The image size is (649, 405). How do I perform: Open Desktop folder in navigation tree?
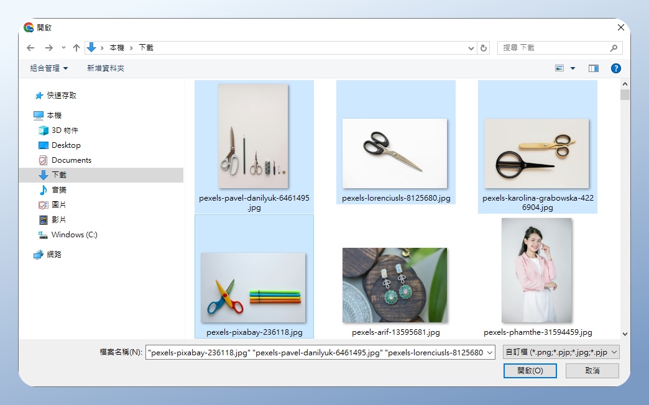tap(66, 145)
